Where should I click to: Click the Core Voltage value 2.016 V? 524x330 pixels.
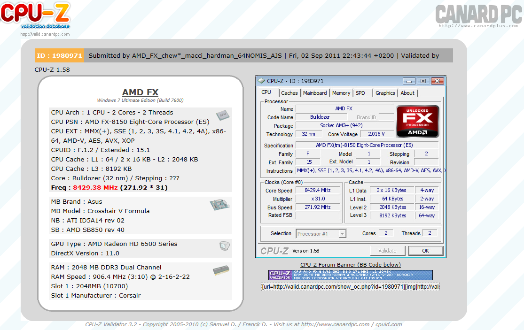376,134
